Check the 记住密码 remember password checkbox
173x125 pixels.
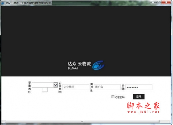click(113, 97)
